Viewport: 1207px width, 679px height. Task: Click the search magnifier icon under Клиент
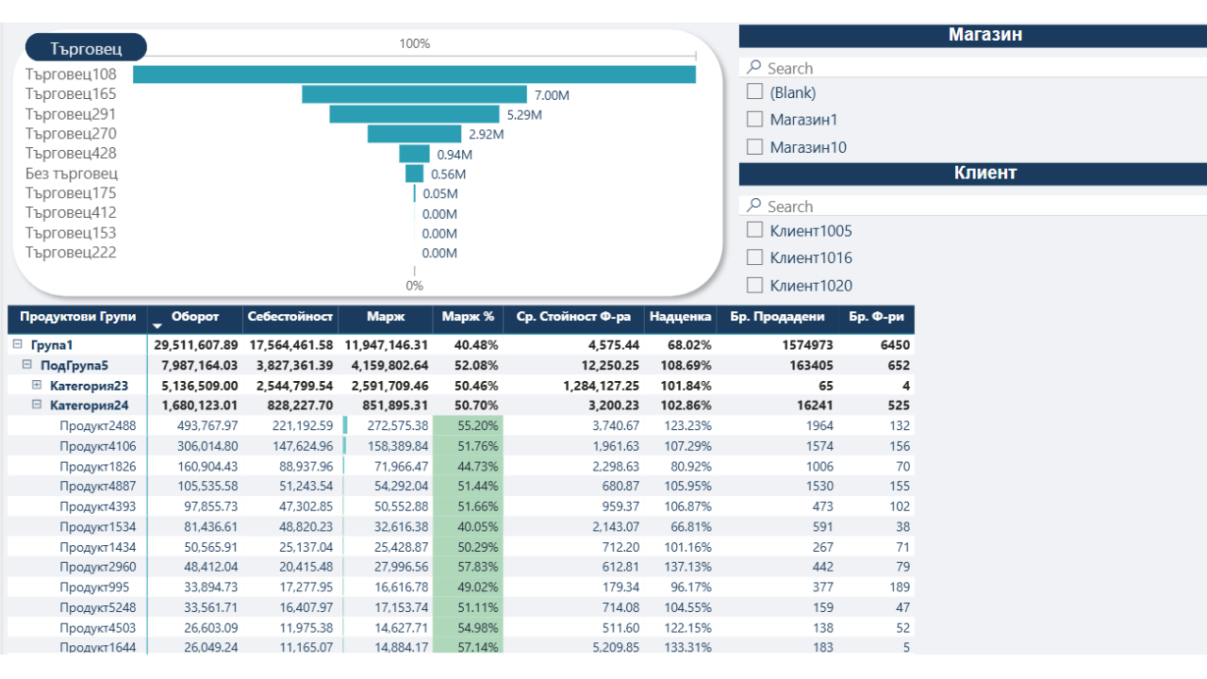click(753, 206)
